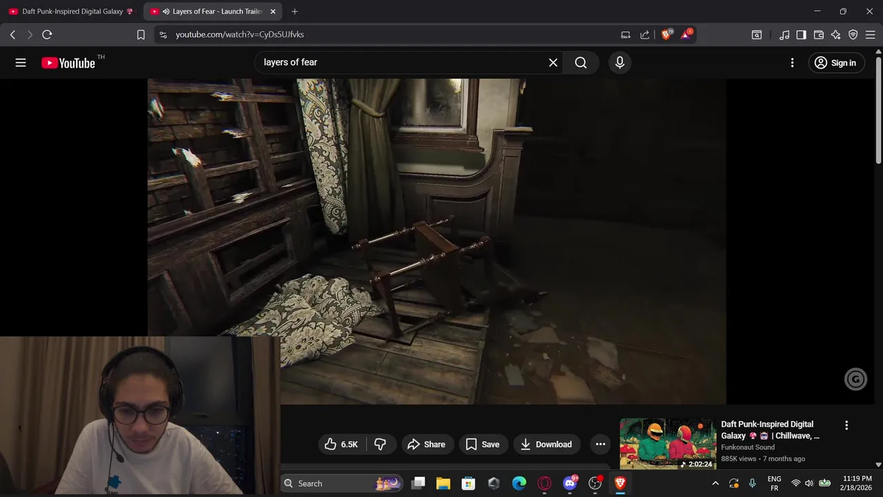Open Brave Shields lion icon

pyautogui.click(x=666, y=34)
